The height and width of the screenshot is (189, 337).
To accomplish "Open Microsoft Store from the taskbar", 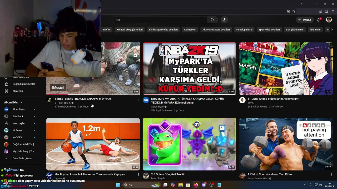I will (x=188, y=185).
